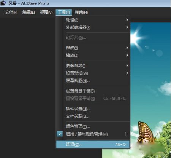Click the ACDSee app icon in title bar
This screenshot has width=171, height=158.
[x=3, y=3]
